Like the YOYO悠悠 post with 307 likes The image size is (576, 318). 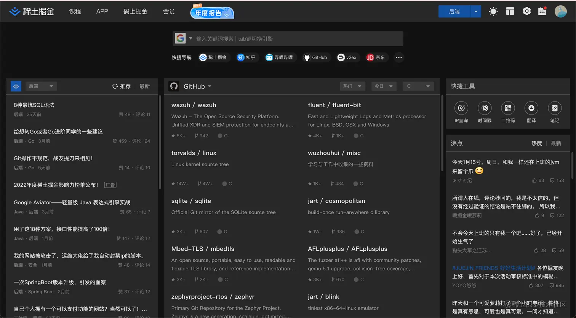(x=536, y=285)
